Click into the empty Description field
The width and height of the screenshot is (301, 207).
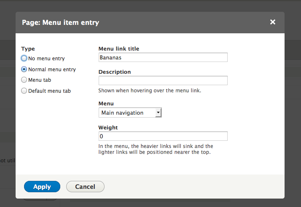click(163, 81)
